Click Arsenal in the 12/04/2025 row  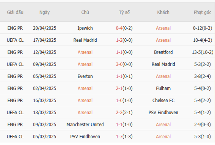pyautogui.click(x=85, y=52)
